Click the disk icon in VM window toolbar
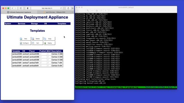 (x=97, y=11)
